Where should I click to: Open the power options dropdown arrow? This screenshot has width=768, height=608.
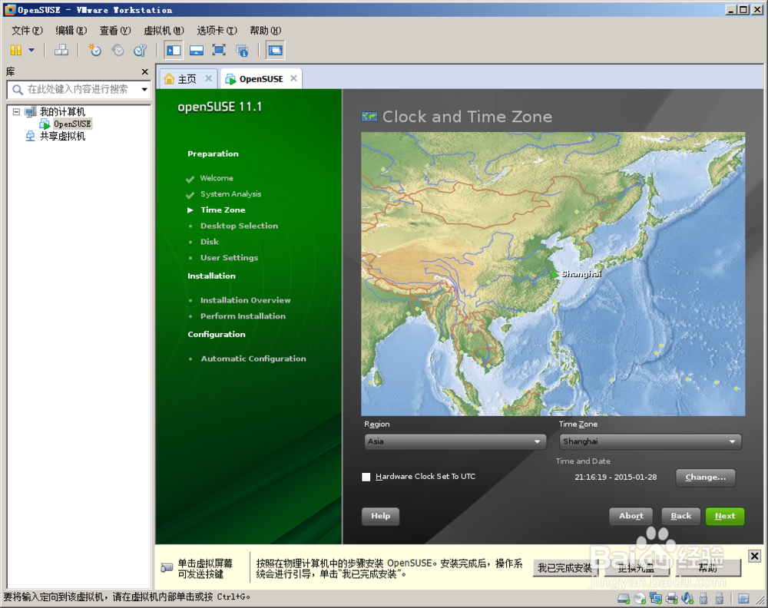click(31, 50)
